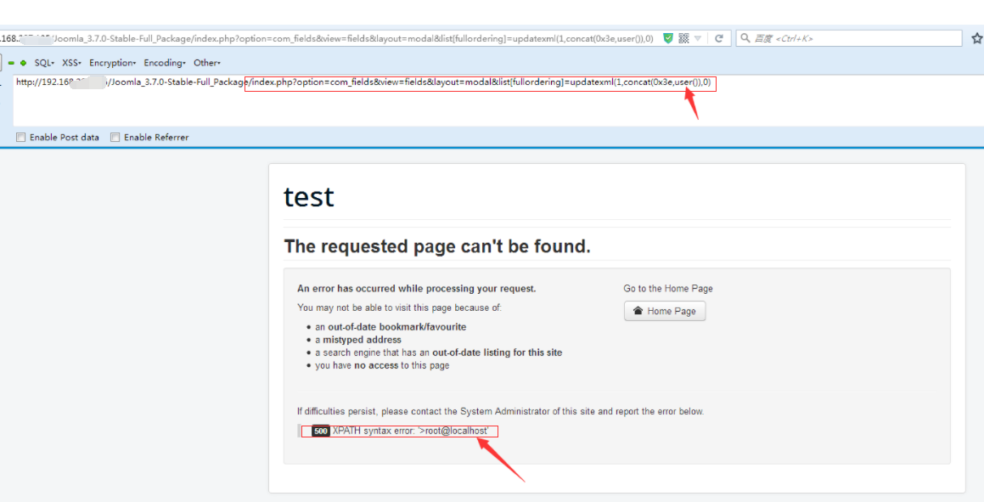The image size is (984, 502).
Task: Expand the address bar history dropdown arrow
Action: (x=698, y=38)
